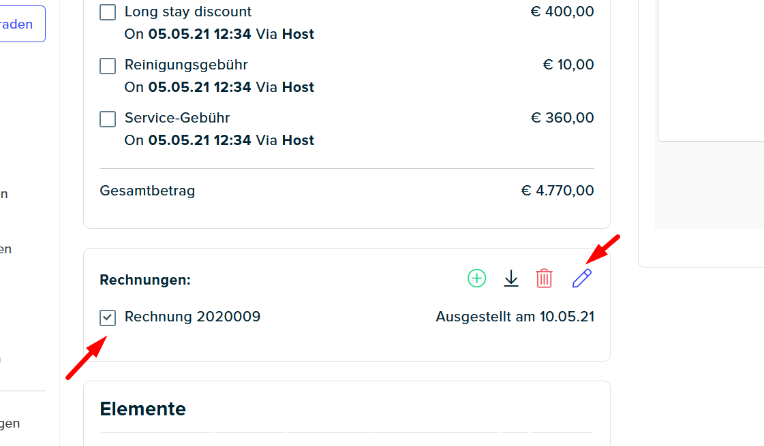This screenshot has width=764, height=446.
Task: Click the Elemente section heading
Action: pyautogui.click(x=142, y=409)
